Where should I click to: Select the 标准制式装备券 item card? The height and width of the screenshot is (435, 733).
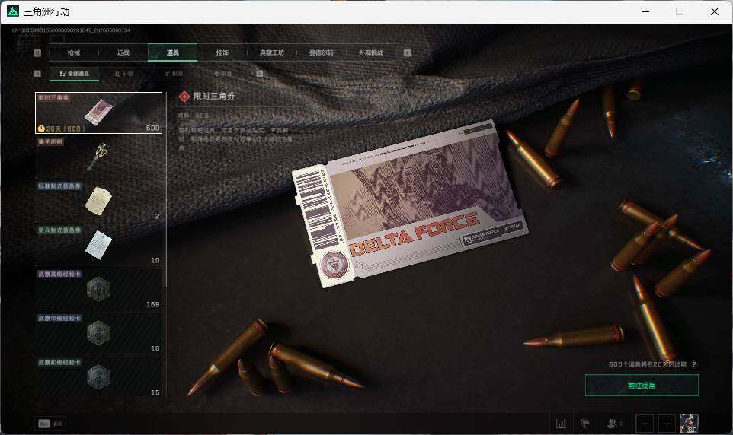(x=98, y=201)
